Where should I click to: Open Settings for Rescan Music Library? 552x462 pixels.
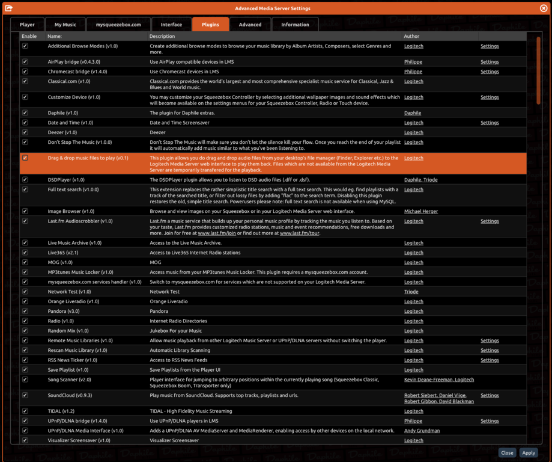[490, 351]
